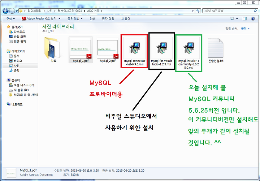Click the Forward navigation arrow button
Viewport: 260px width, 181px height.
coord(12,11)
